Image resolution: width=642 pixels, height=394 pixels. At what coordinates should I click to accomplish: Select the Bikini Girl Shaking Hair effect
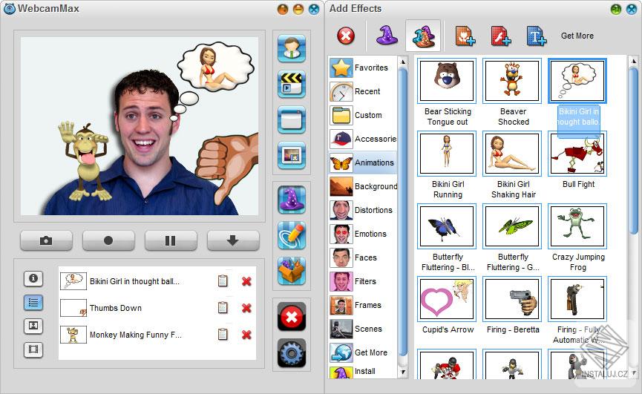[x=512, y=154]
